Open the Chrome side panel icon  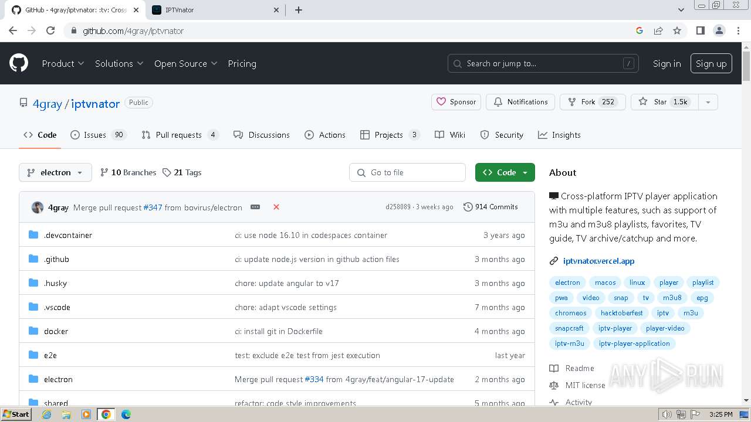pos(700,30)
